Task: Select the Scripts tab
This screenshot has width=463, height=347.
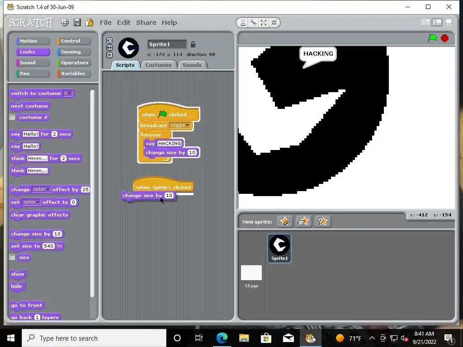Action: coord(125,65)
